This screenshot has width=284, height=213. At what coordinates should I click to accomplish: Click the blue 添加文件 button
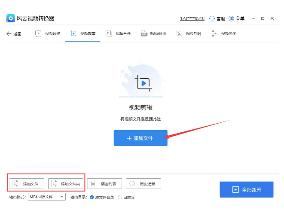(140, 138)
